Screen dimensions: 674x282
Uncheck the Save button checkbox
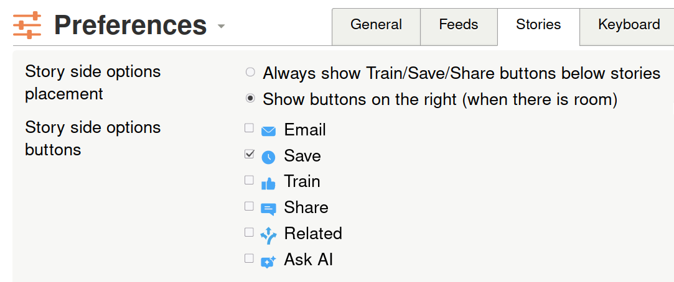click(250, 154)
